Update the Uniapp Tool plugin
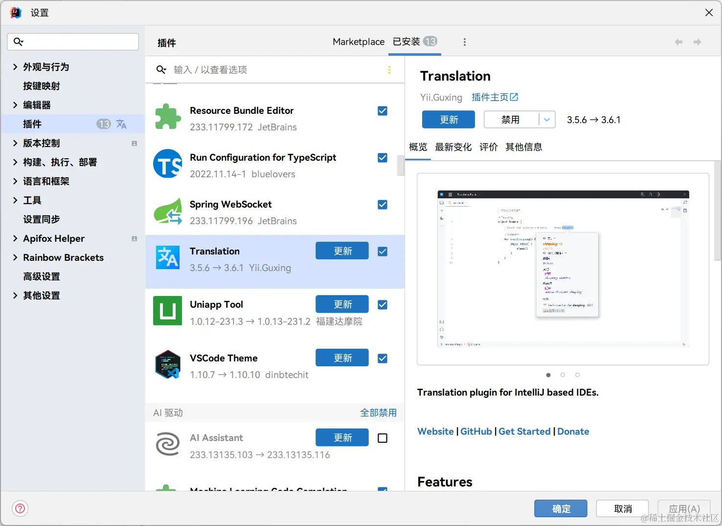The width and height of the screenshot is (722, 526). 342,304
